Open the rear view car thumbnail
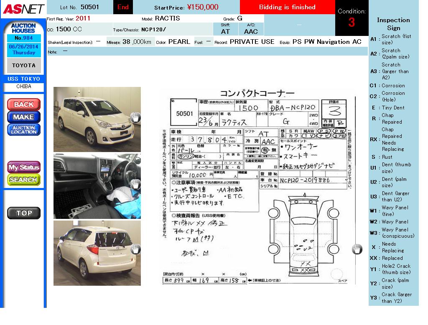428x325 pixels. coord(94,253)
